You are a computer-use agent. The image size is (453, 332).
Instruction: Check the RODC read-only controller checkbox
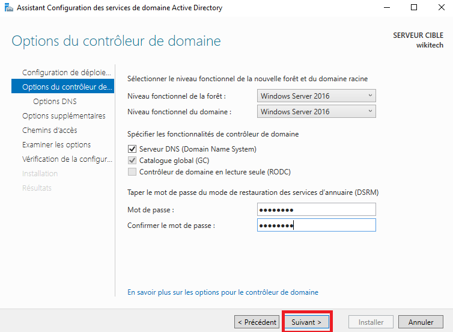[x=132, y=172]
